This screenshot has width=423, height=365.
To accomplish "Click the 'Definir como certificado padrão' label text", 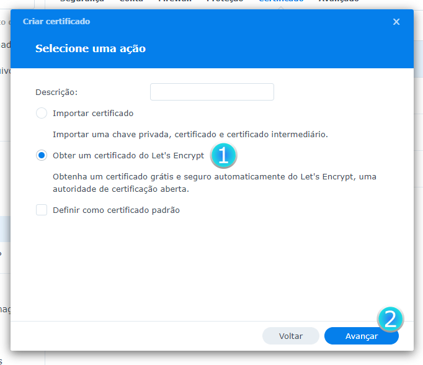I will 116,210.
